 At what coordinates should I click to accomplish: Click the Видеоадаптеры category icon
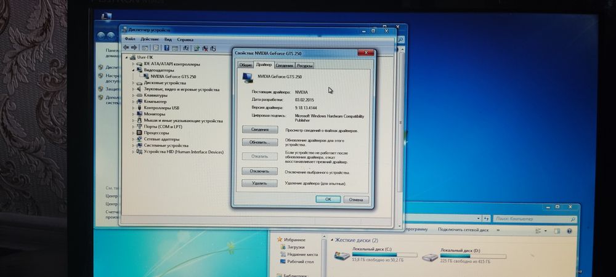(x=139, y=70)
